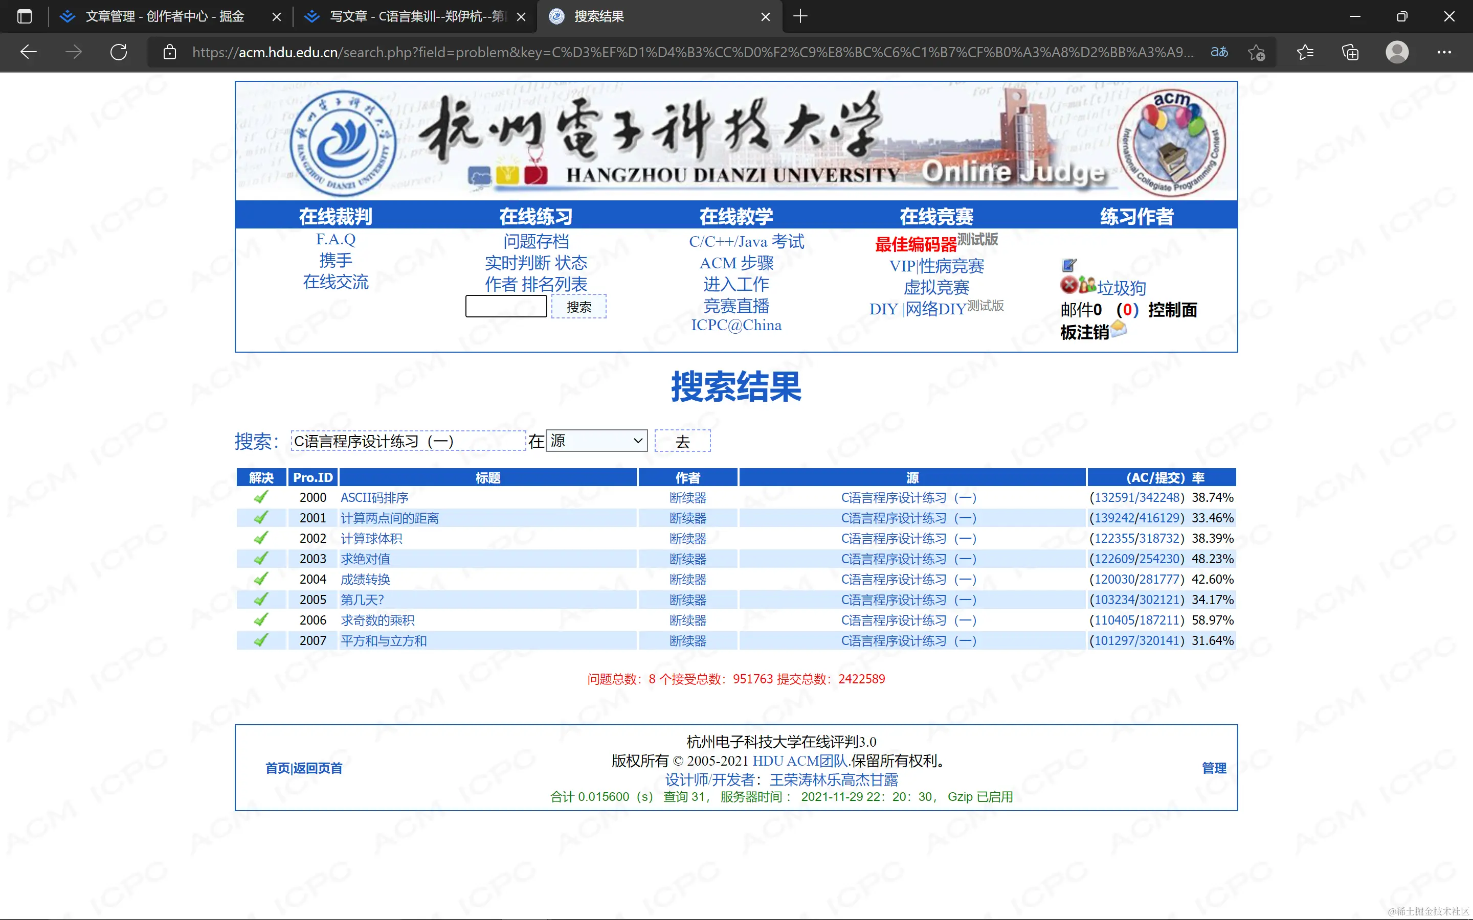Open the 问题存档 link
The width and height of the screenshot is (1473, 920).
pos(535,242)
